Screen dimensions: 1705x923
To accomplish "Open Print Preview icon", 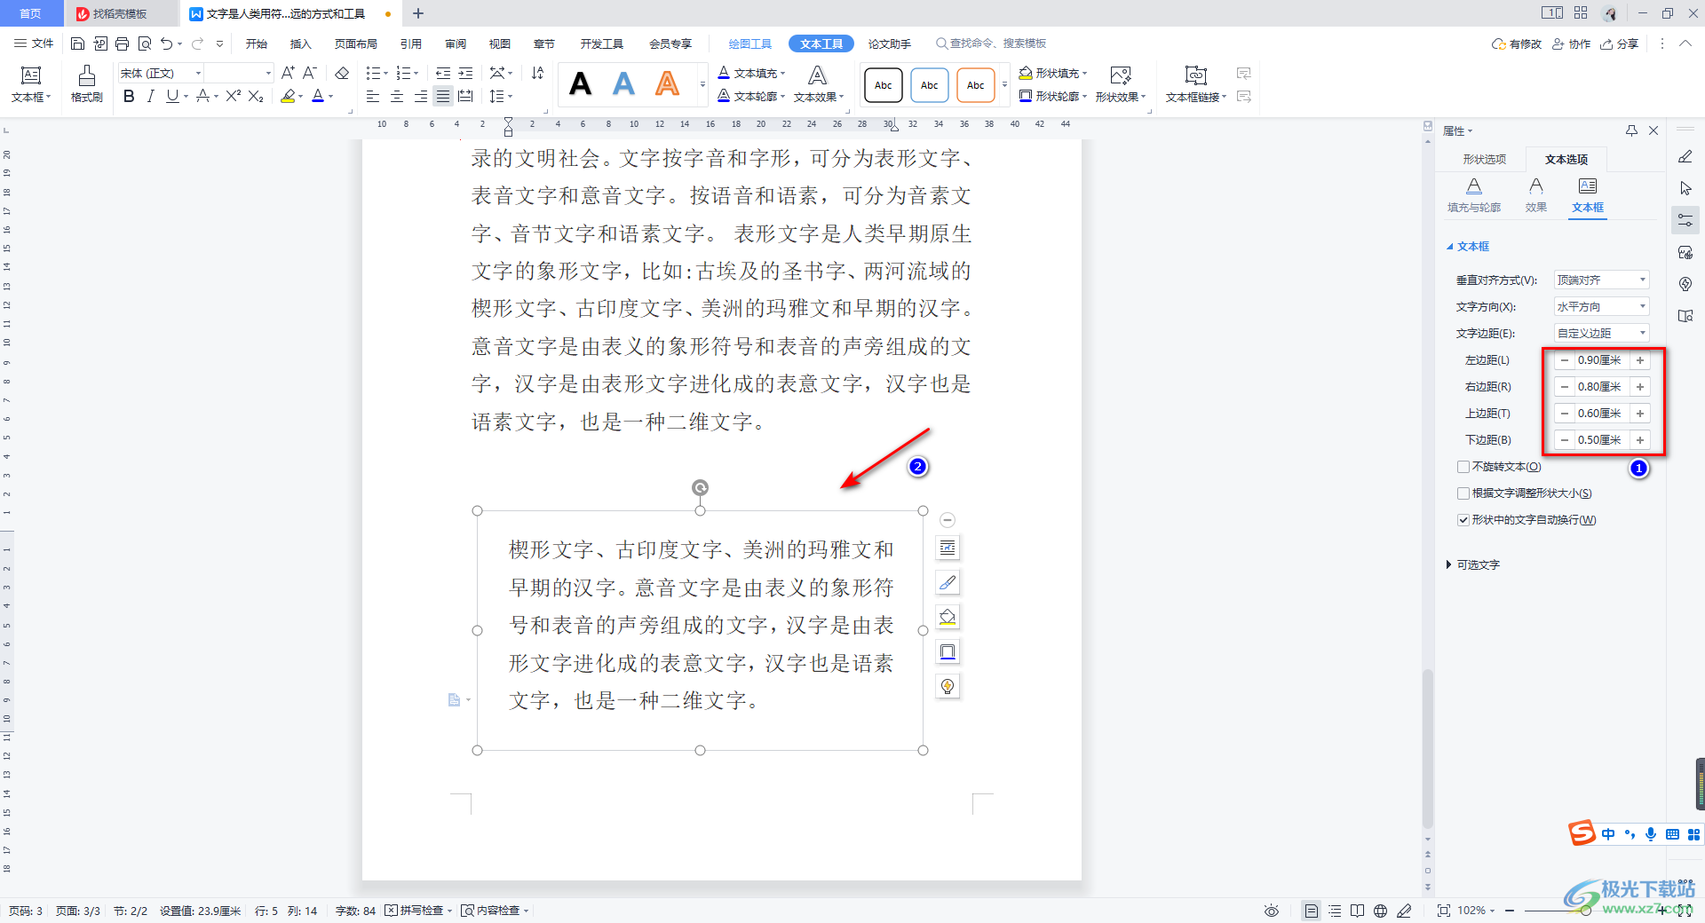I will tap(144, 43).
